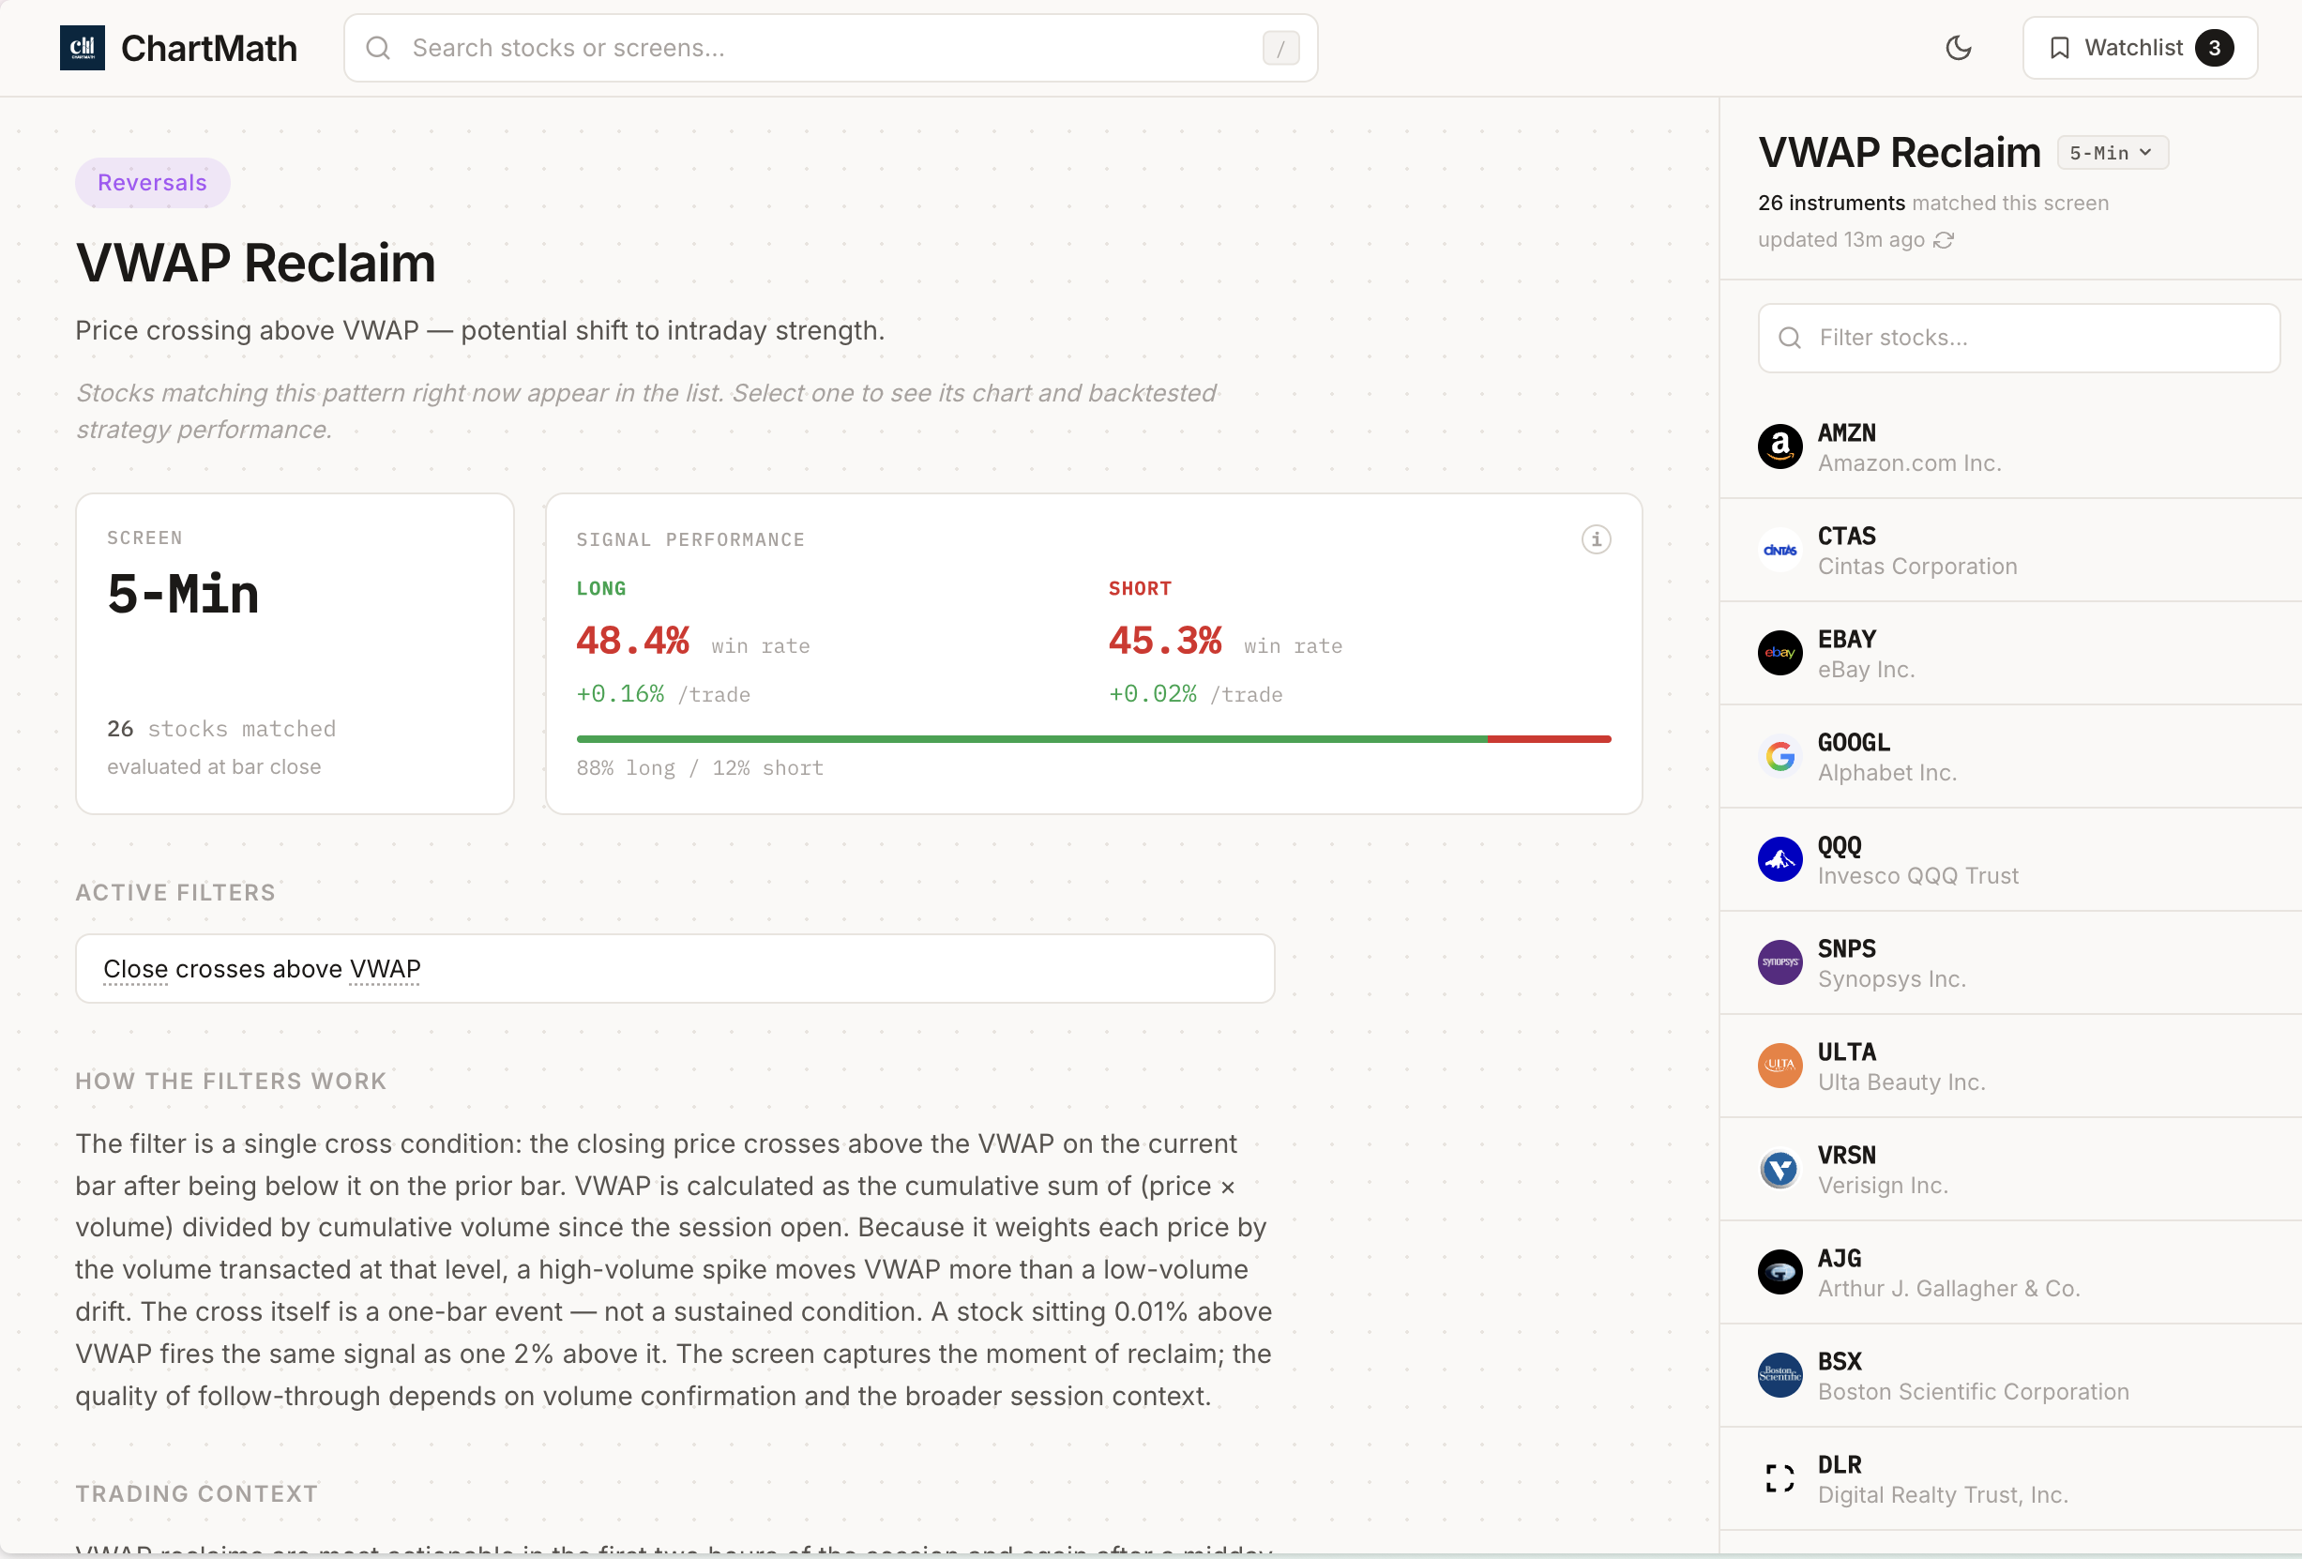The image size is (2302, 1559).
Task: Click the Invesco QQQ logo icon
Action: tap(1779, 860)
